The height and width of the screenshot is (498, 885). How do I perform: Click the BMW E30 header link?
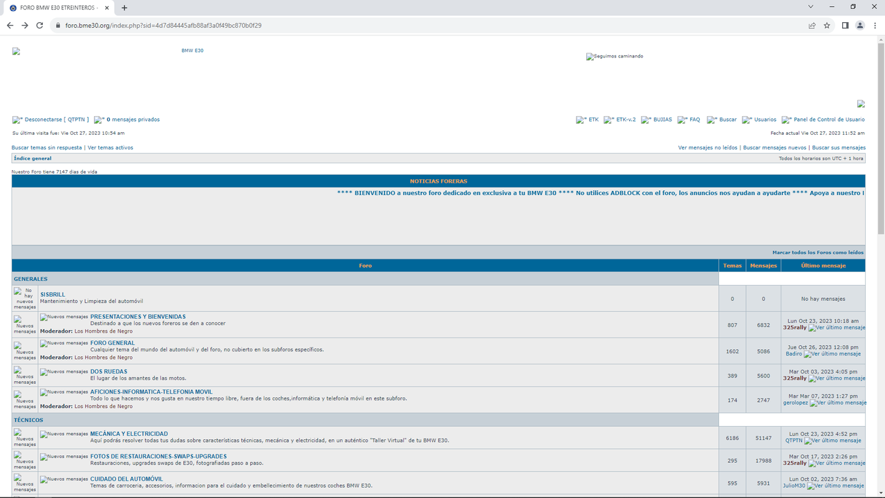tap(192, 51)
